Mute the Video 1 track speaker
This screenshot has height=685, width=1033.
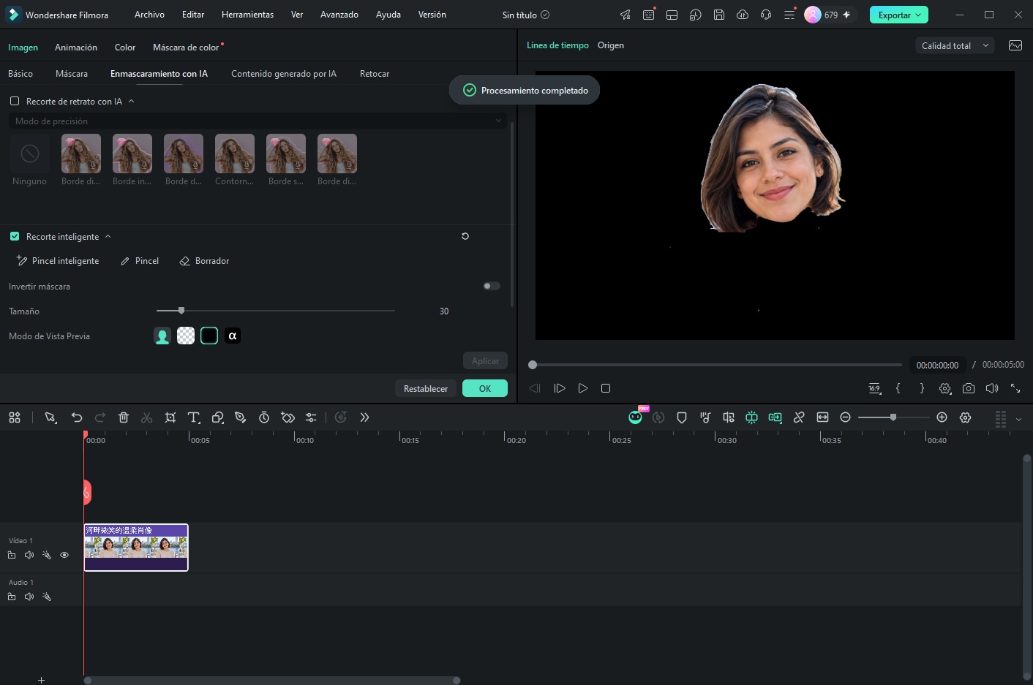29,555
